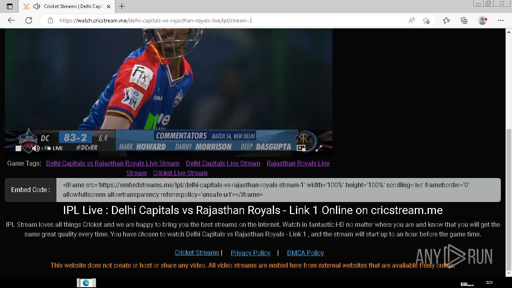Close the Cricket Streams tab
This screenshot has width=512, height=288.
coord(108,6)
